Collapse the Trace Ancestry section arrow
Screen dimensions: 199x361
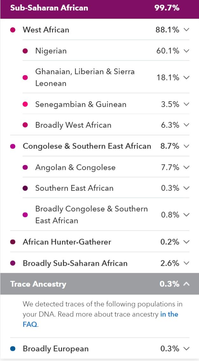point(187,284)
